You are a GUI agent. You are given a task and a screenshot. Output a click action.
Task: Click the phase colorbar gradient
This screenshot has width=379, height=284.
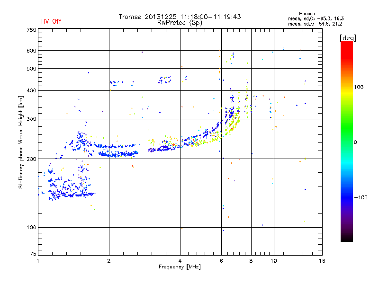[x=347, y=142]
